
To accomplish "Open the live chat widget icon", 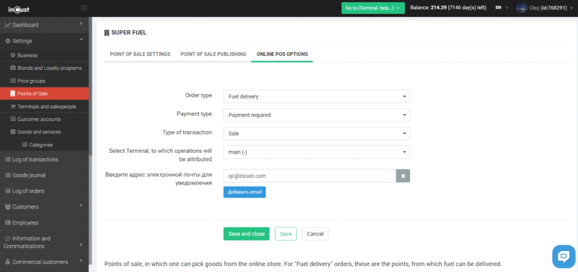I will [x=563, y=257].
